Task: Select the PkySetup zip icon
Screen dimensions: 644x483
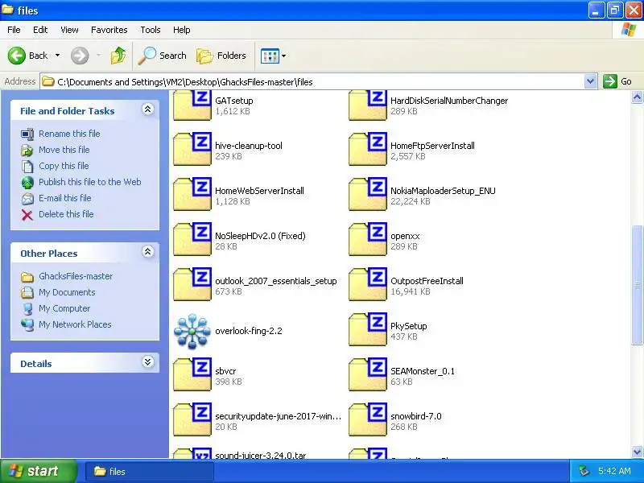Action: pos(368,329)
